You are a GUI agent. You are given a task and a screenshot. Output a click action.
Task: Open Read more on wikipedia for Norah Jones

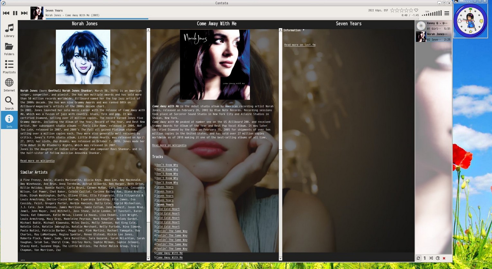click(x=37, y=161)
